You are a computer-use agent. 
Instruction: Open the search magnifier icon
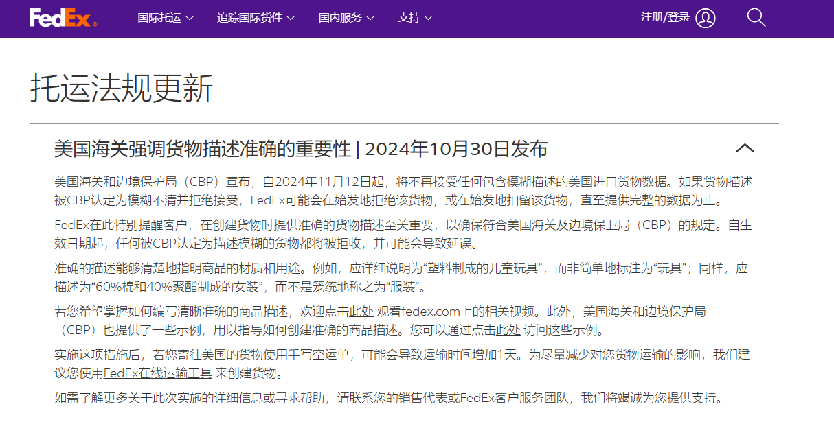pyautogui.click(x=756, y=18)
